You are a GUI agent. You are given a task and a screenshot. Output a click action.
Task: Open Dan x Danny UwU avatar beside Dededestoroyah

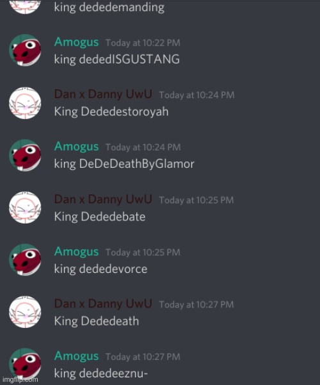click(25, 103)
